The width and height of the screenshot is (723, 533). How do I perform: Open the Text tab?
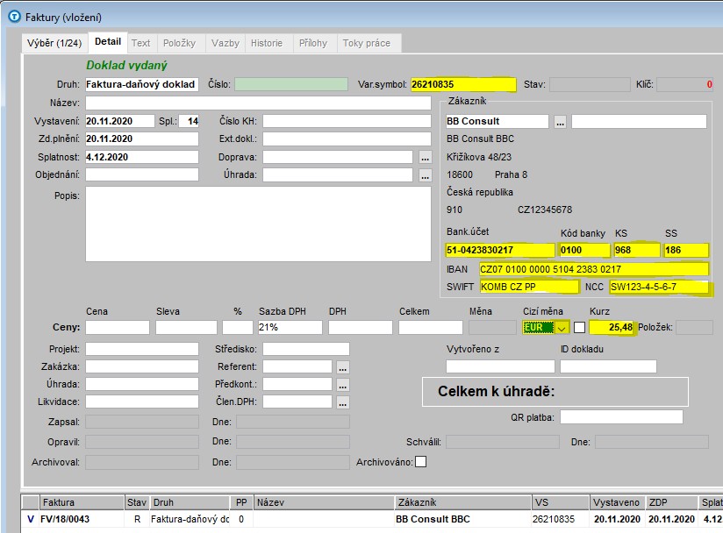[x=140, y=43]
